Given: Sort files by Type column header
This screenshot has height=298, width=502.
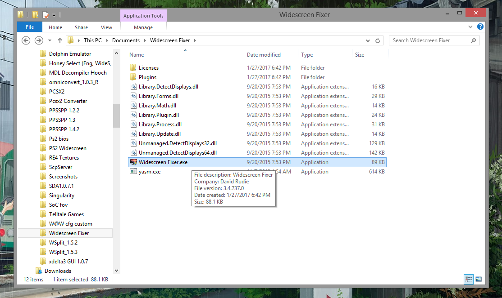Looking at the screenshot, I should point(307,55).
